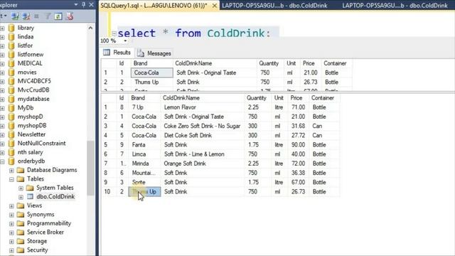Viewport: 455px width, 256px height.
Task: Select the nth salary database
Action: [x=30, y=152]
